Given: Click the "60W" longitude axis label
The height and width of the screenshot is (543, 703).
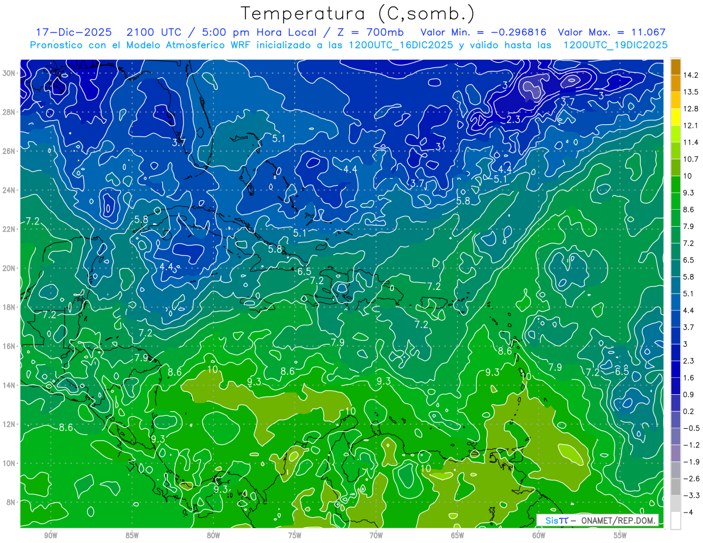Looking at the screenshot, I should [x=539, y=535].
